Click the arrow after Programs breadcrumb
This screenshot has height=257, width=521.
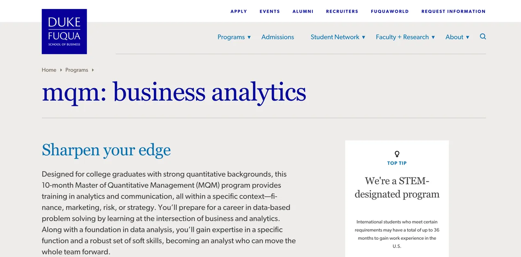[93, 70]
